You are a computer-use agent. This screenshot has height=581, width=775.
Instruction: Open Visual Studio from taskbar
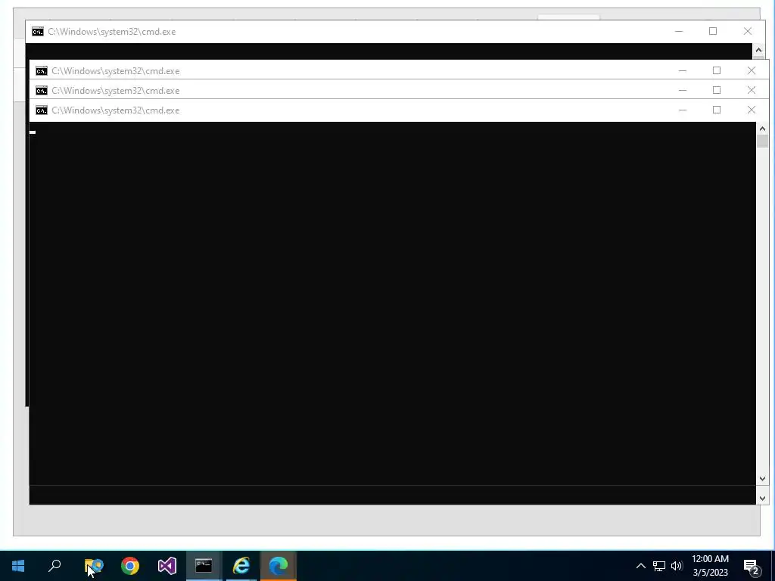tap(167, 566)
